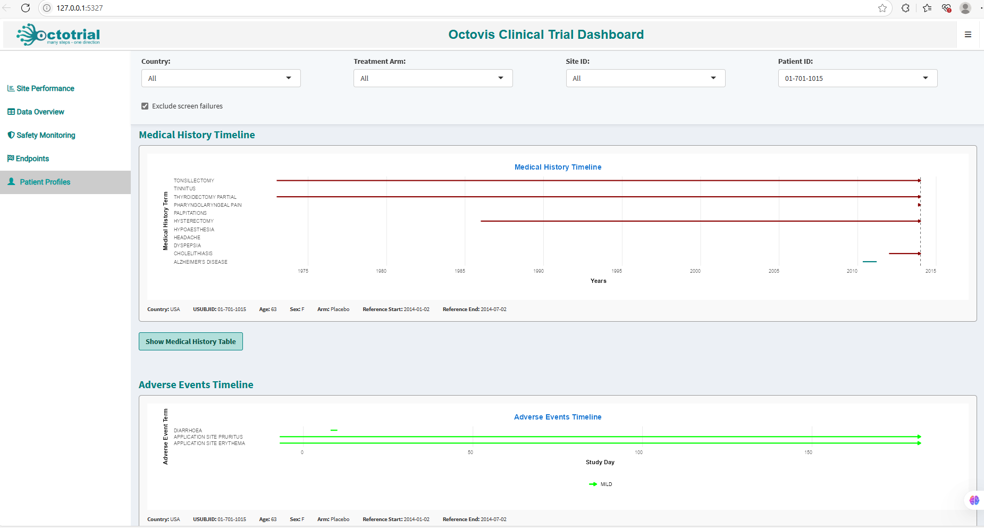Change the Patient ID 01-701-1015 selection

click(857, 78)
